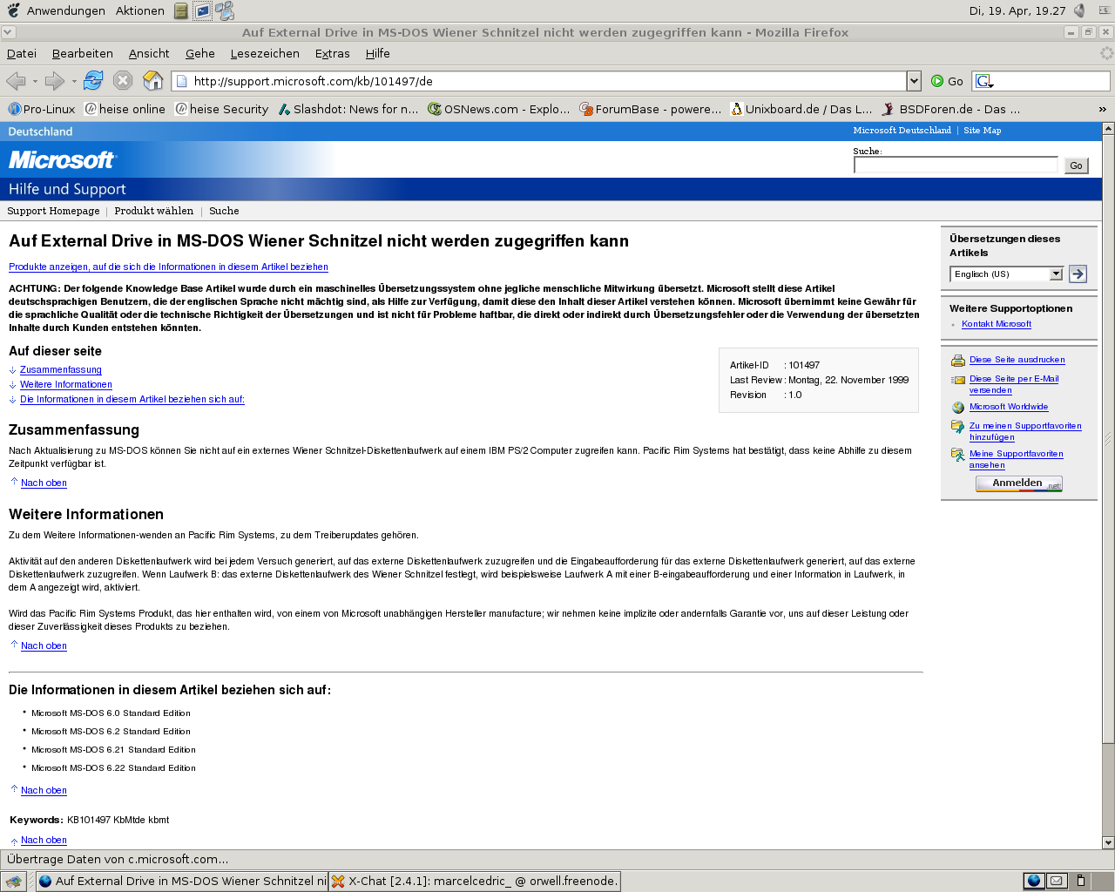Screen dimensions: 1115x892
Task: Open the address bar history dropdown
Action: [914, 81]
